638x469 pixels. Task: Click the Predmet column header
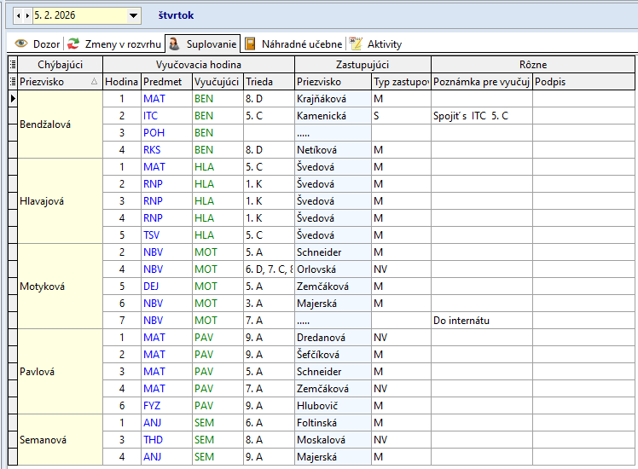point(165,82)
